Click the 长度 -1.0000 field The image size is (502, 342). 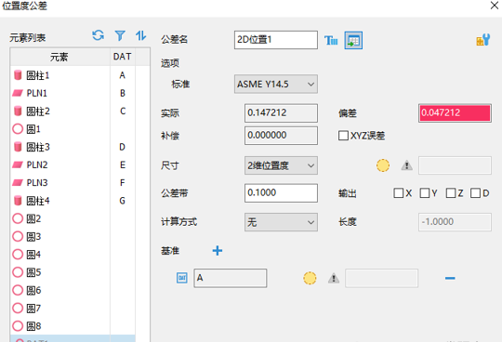[x=455, y=222]
